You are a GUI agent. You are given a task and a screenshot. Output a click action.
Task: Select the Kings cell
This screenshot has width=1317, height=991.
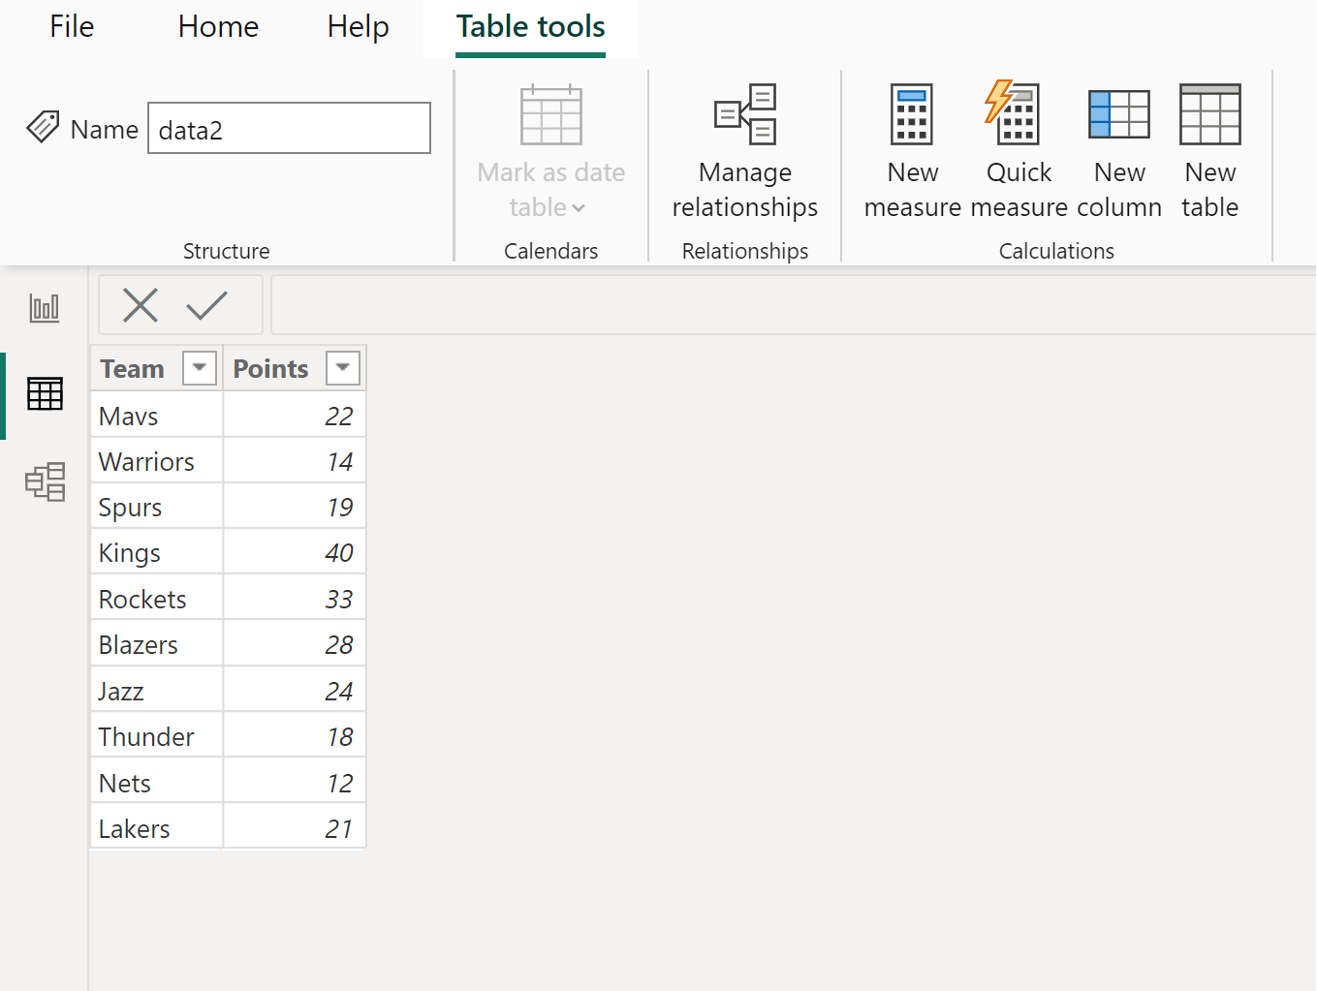point(156,552)
